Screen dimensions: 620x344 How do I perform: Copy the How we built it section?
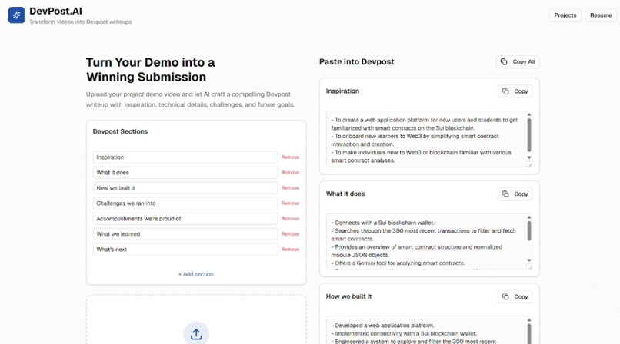[515, 296]
